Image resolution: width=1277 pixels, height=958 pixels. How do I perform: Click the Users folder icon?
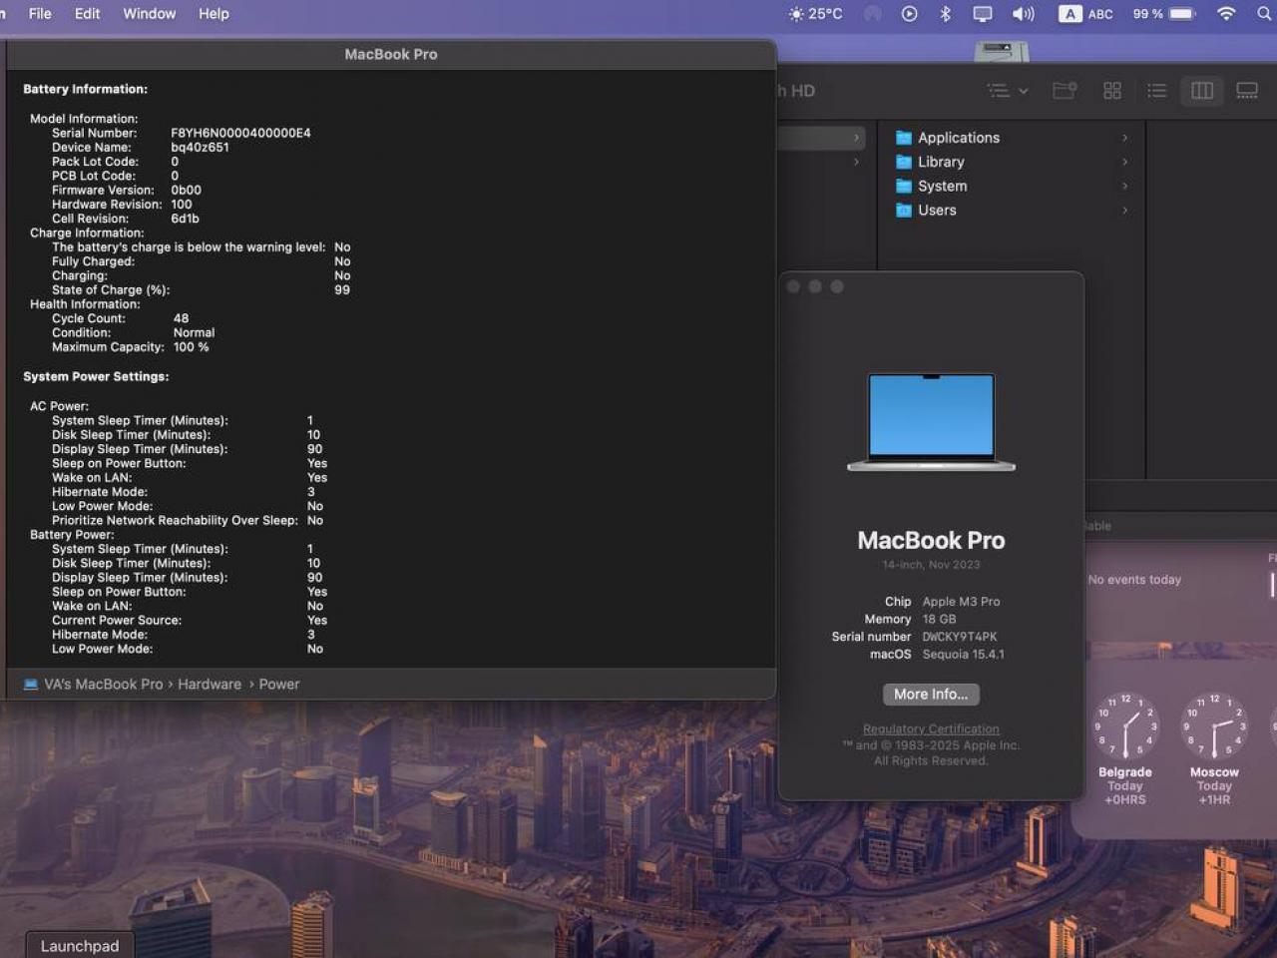click(x=904, y=210)
